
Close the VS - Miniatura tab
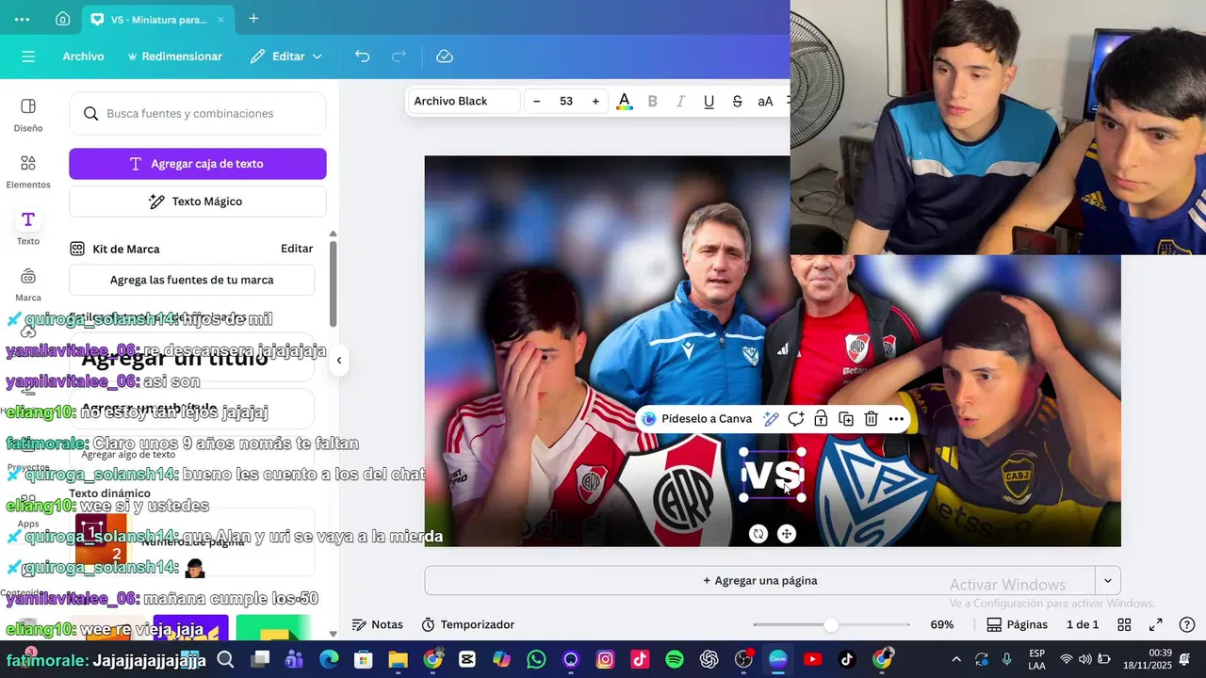click(x=220, y=19)
